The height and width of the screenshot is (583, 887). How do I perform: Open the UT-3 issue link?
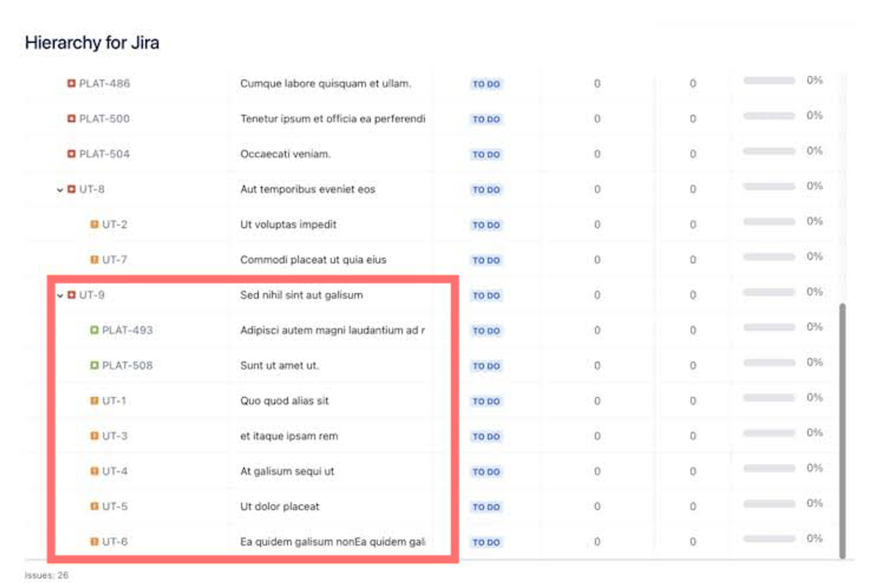pyautogui.click(x=115, y=436)
